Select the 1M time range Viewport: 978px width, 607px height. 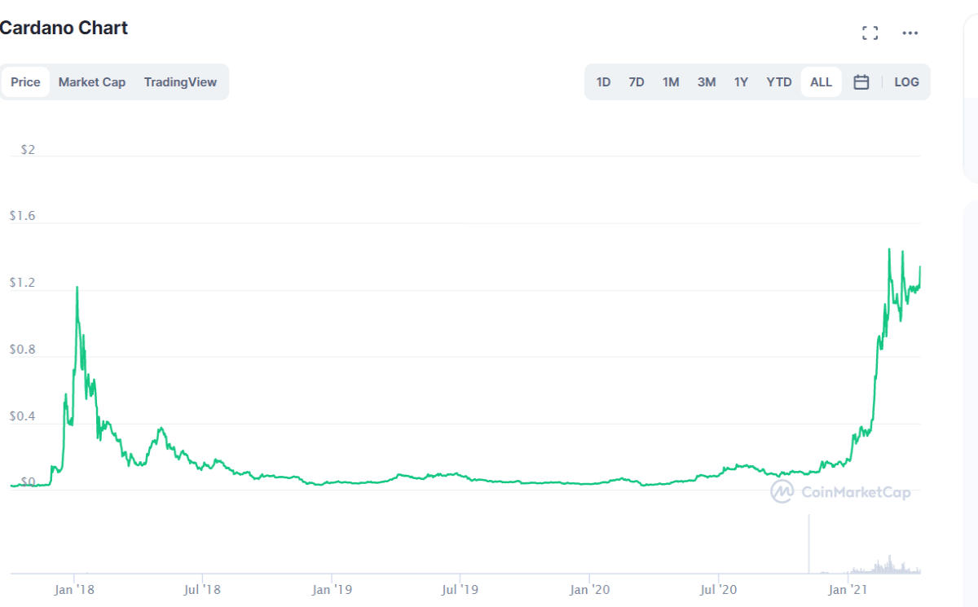671,82
